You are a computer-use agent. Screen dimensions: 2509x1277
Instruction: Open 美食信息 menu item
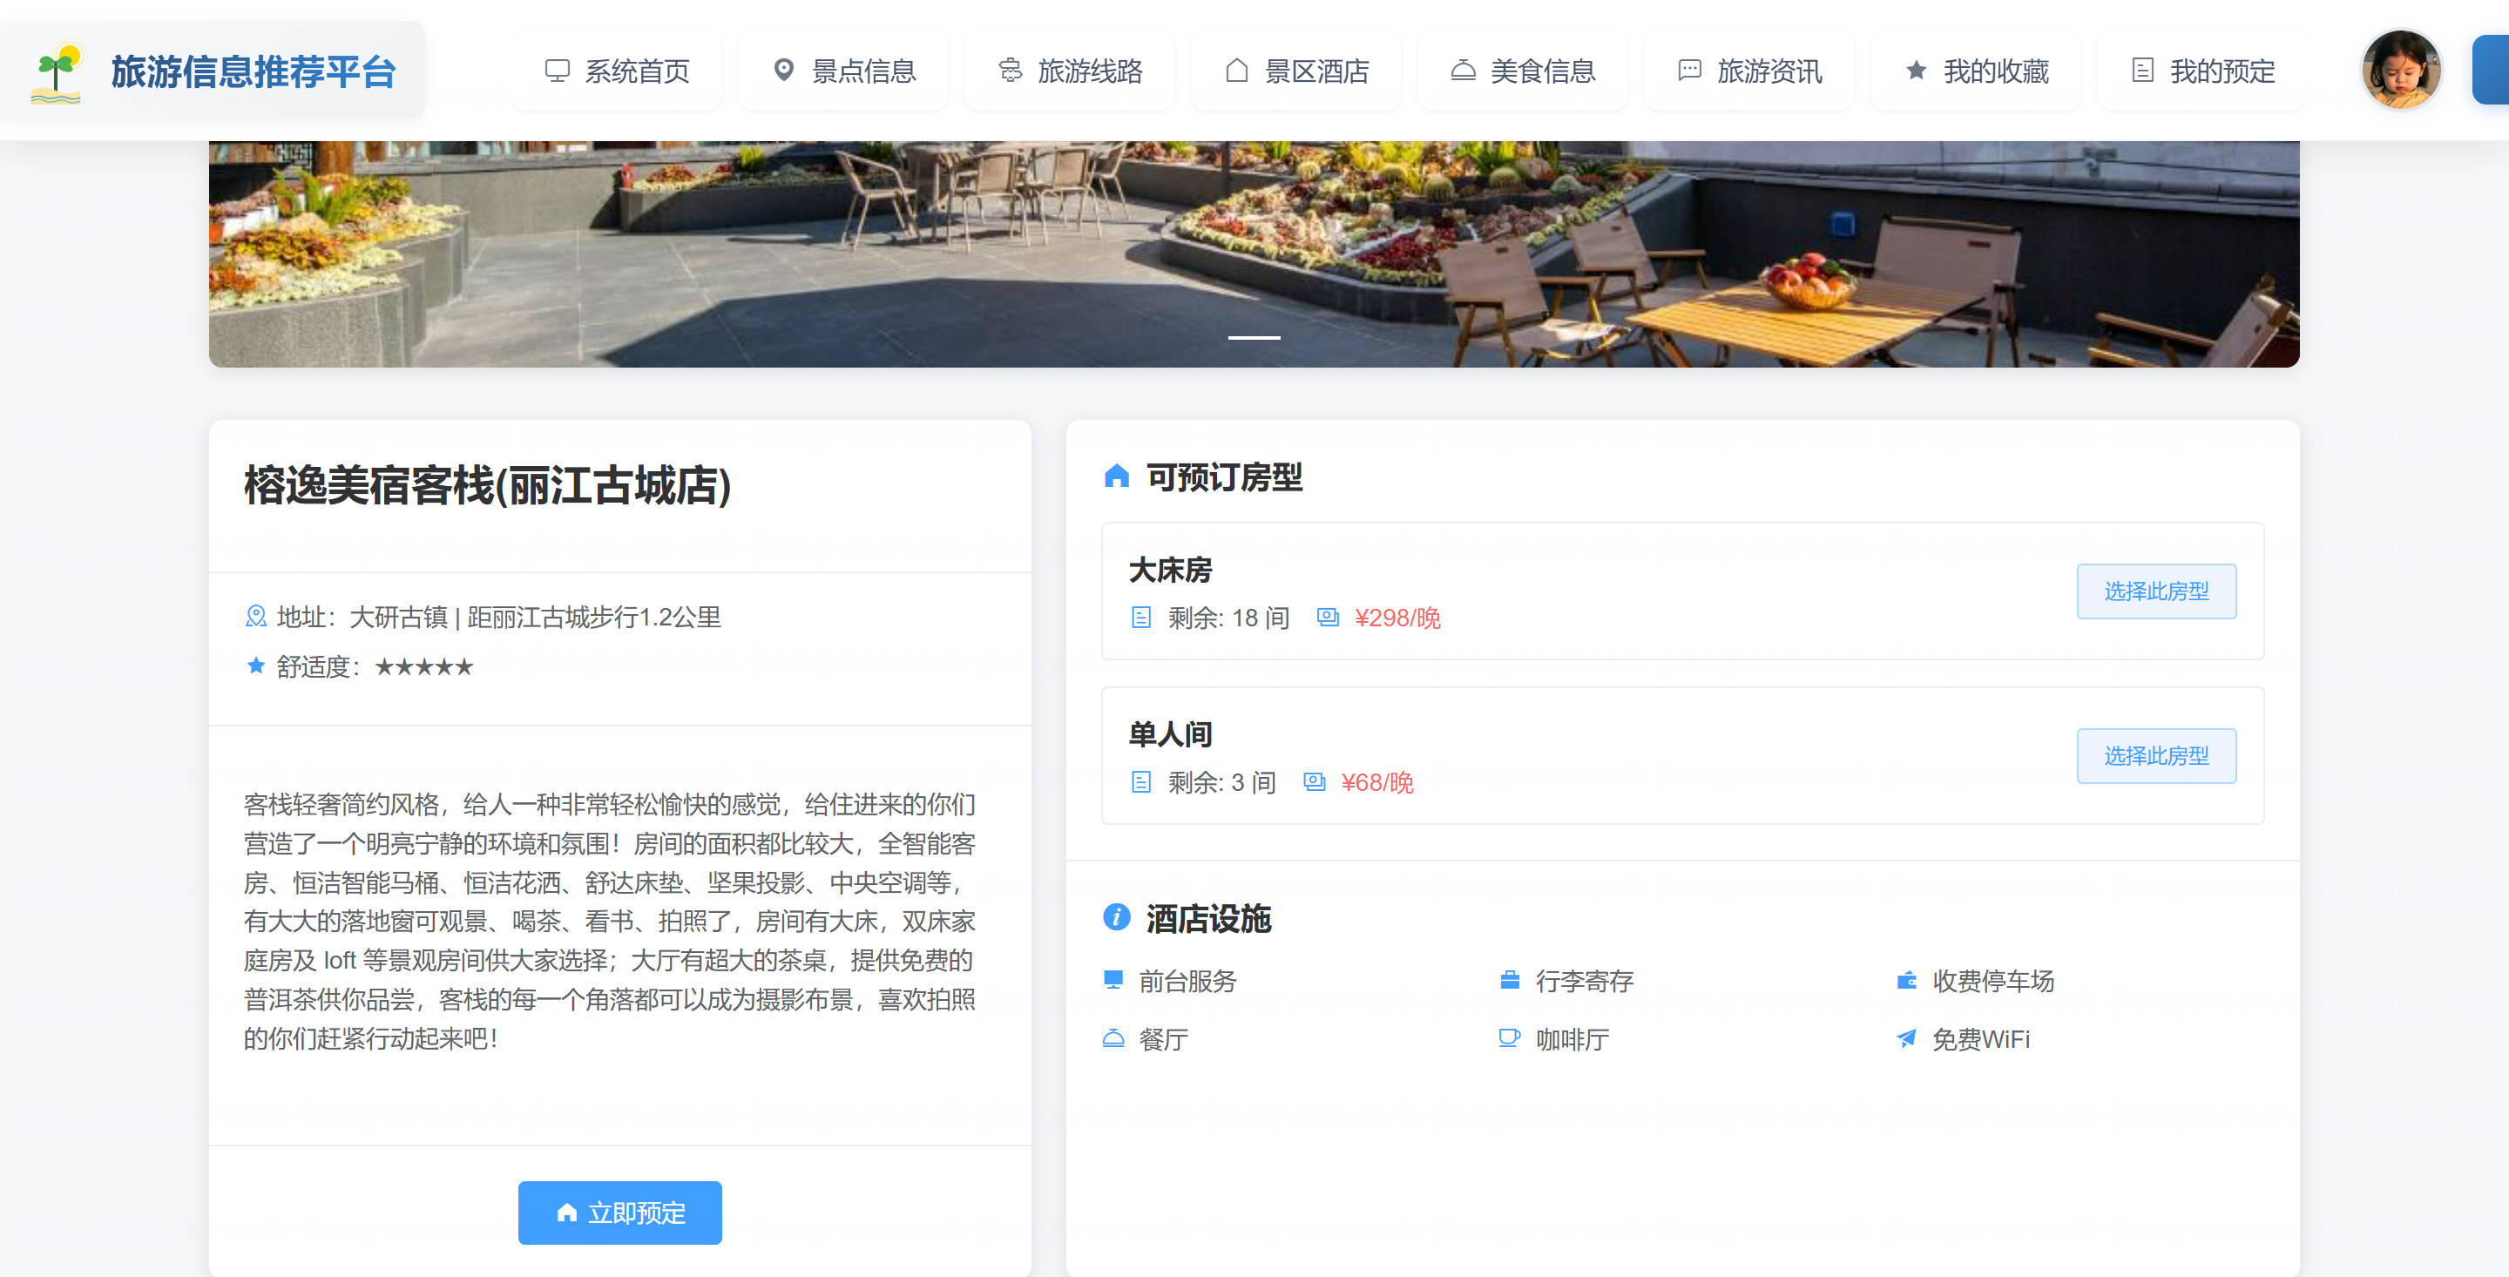[1522, 71]
